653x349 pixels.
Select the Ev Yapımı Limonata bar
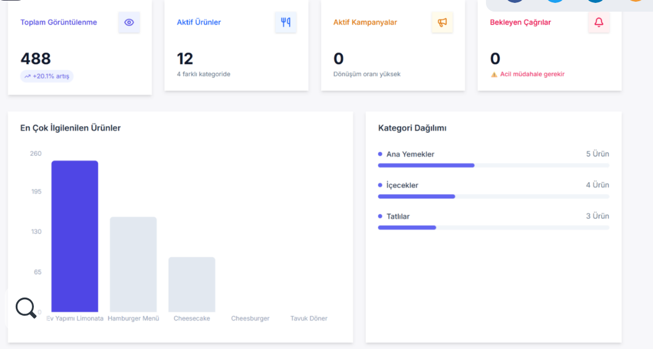pos(75,236)
